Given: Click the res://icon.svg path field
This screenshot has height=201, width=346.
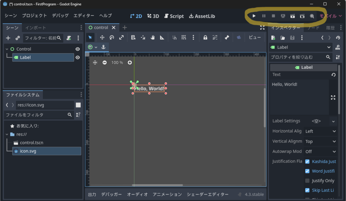Looking at the screenshot, I should pos(45,105).
